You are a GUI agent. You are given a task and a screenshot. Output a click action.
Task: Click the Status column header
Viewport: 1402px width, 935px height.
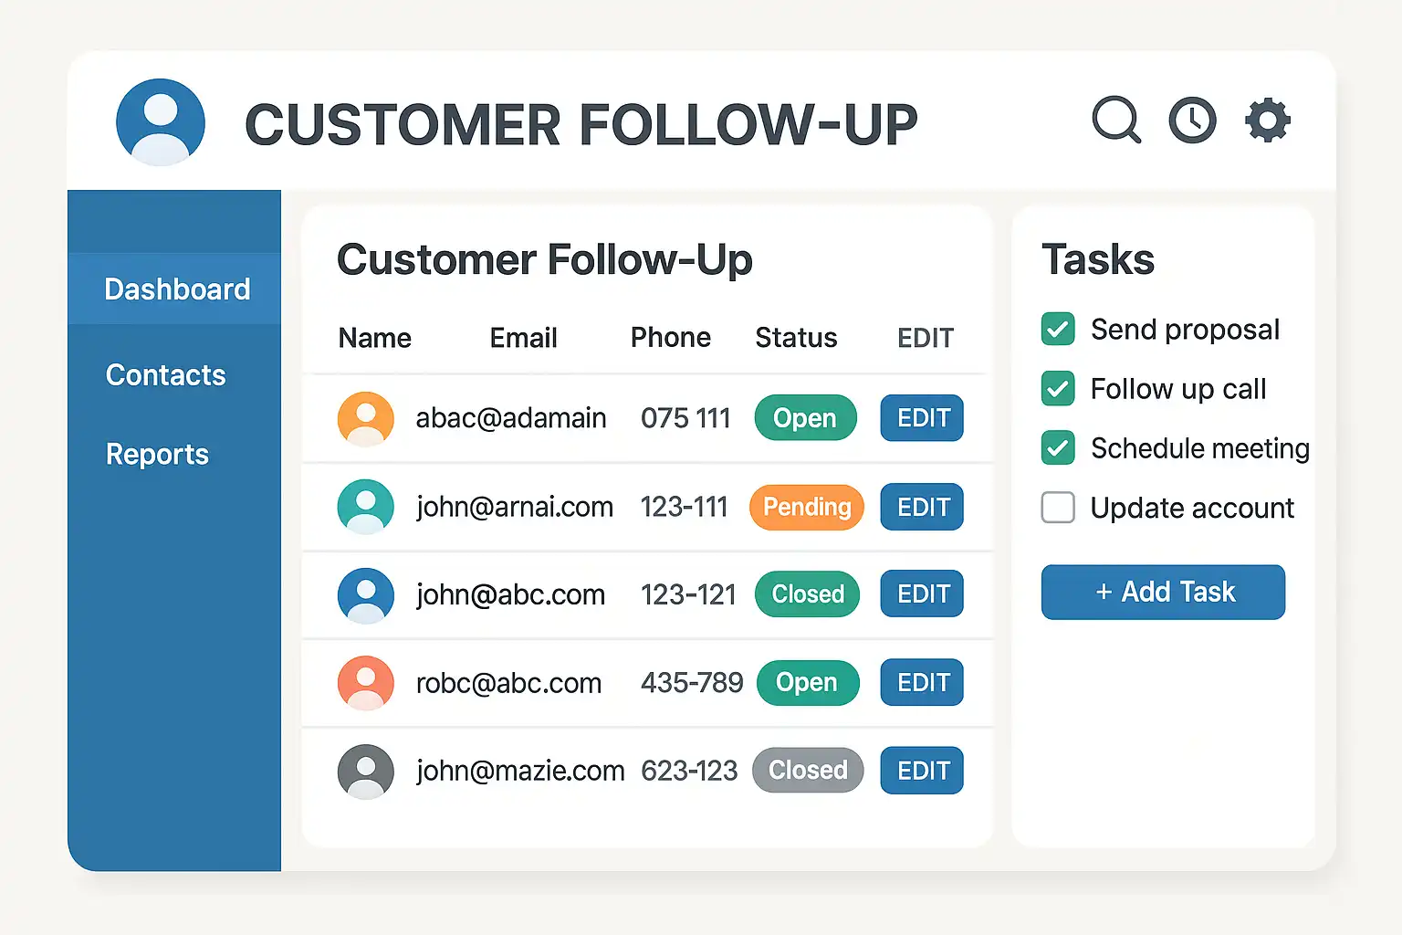[796, 338]
